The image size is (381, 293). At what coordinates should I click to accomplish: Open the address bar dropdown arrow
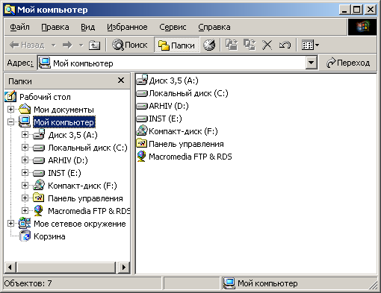pyautogui.click(x=312, y=63)
